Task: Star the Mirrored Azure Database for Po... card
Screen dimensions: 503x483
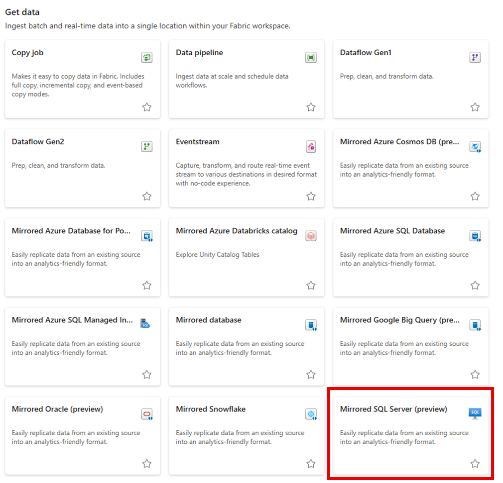Action: click(147, 285)
